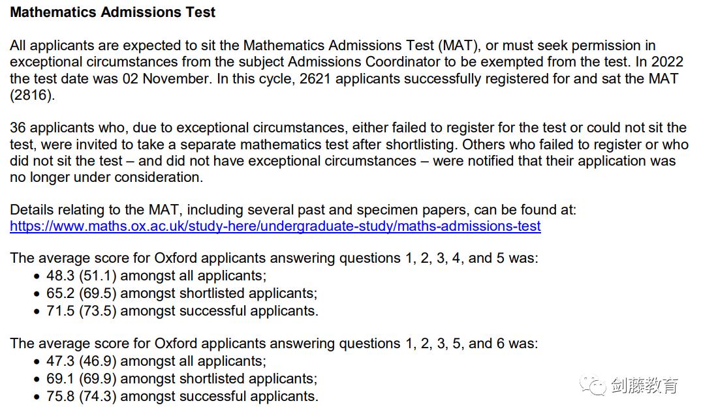Click the bullet before 48.3 (51.1)

pyautogui.click(x=37, y=276)
